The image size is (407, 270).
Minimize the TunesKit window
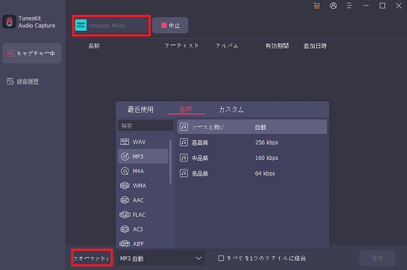366,5
